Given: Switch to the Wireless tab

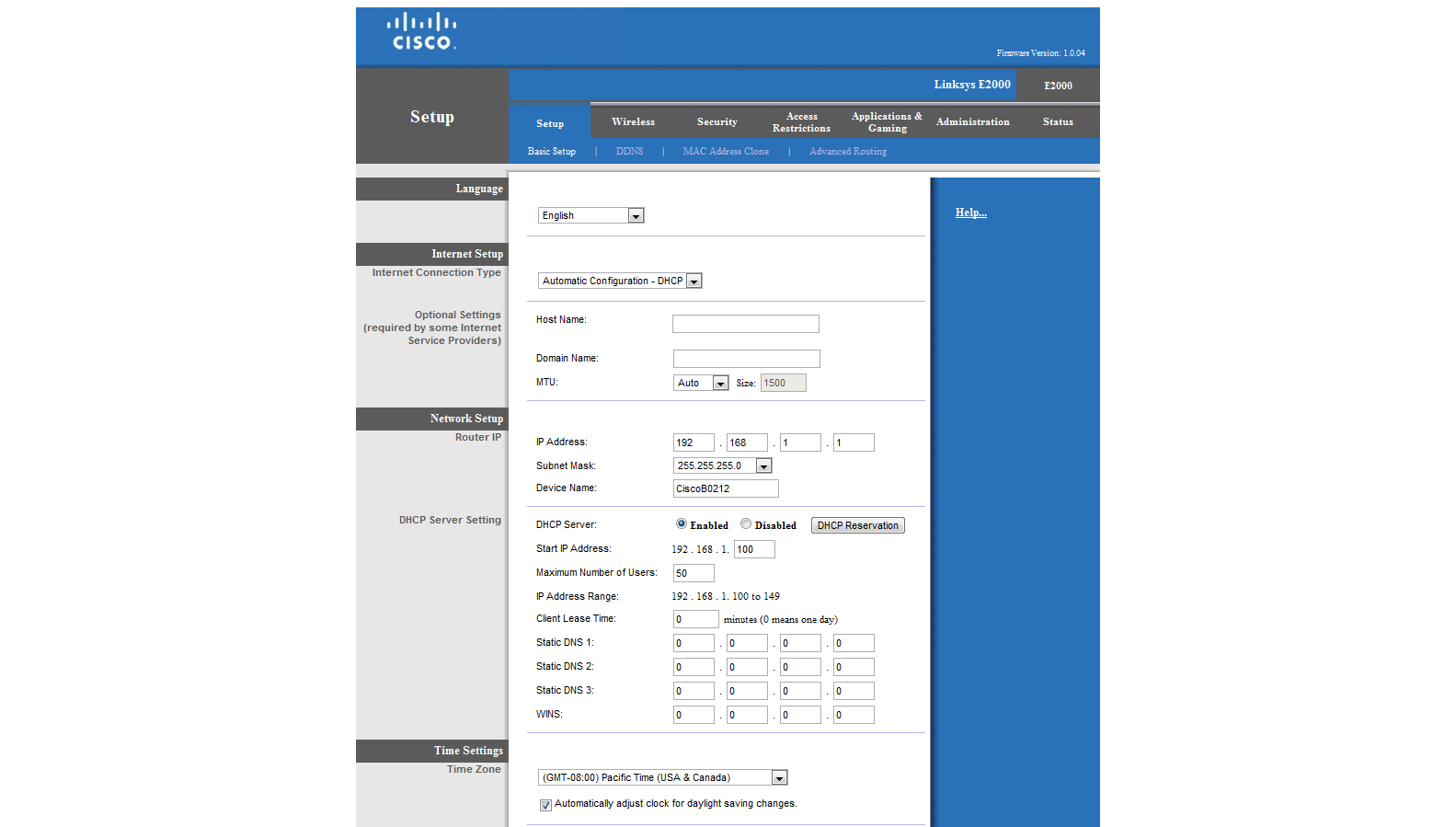Looking at the screenshot, I should (x=633, y=121).
